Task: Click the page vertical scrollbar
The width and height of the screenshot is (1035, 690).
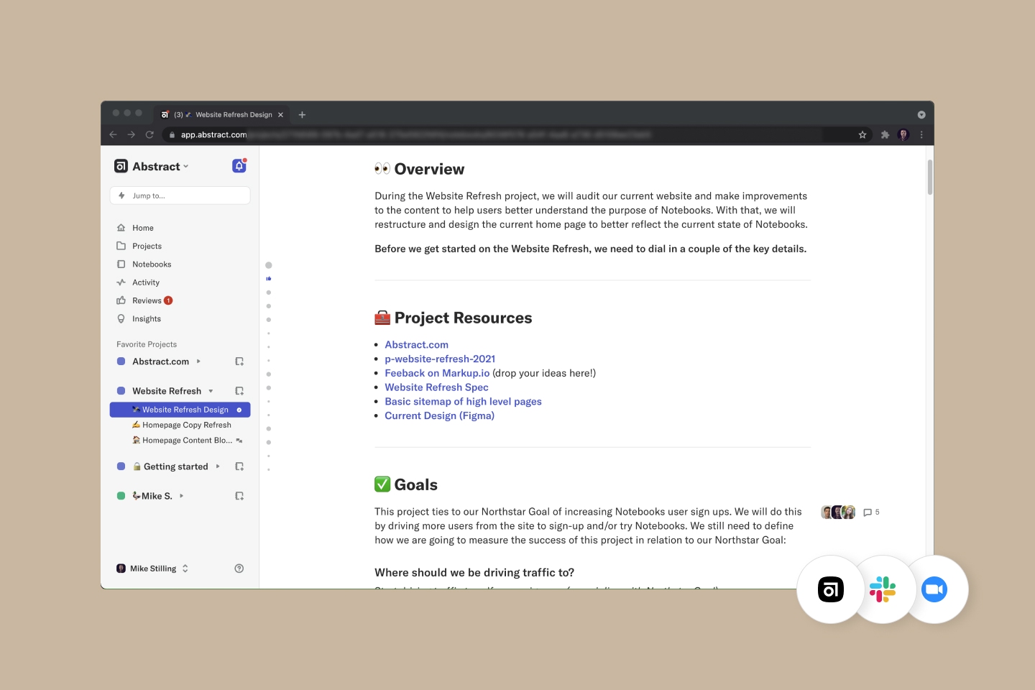Action: coord(930,177)
